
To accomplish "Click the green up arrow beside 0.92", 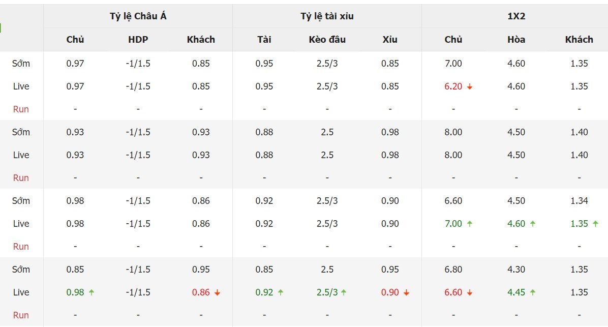I will 281,292.
